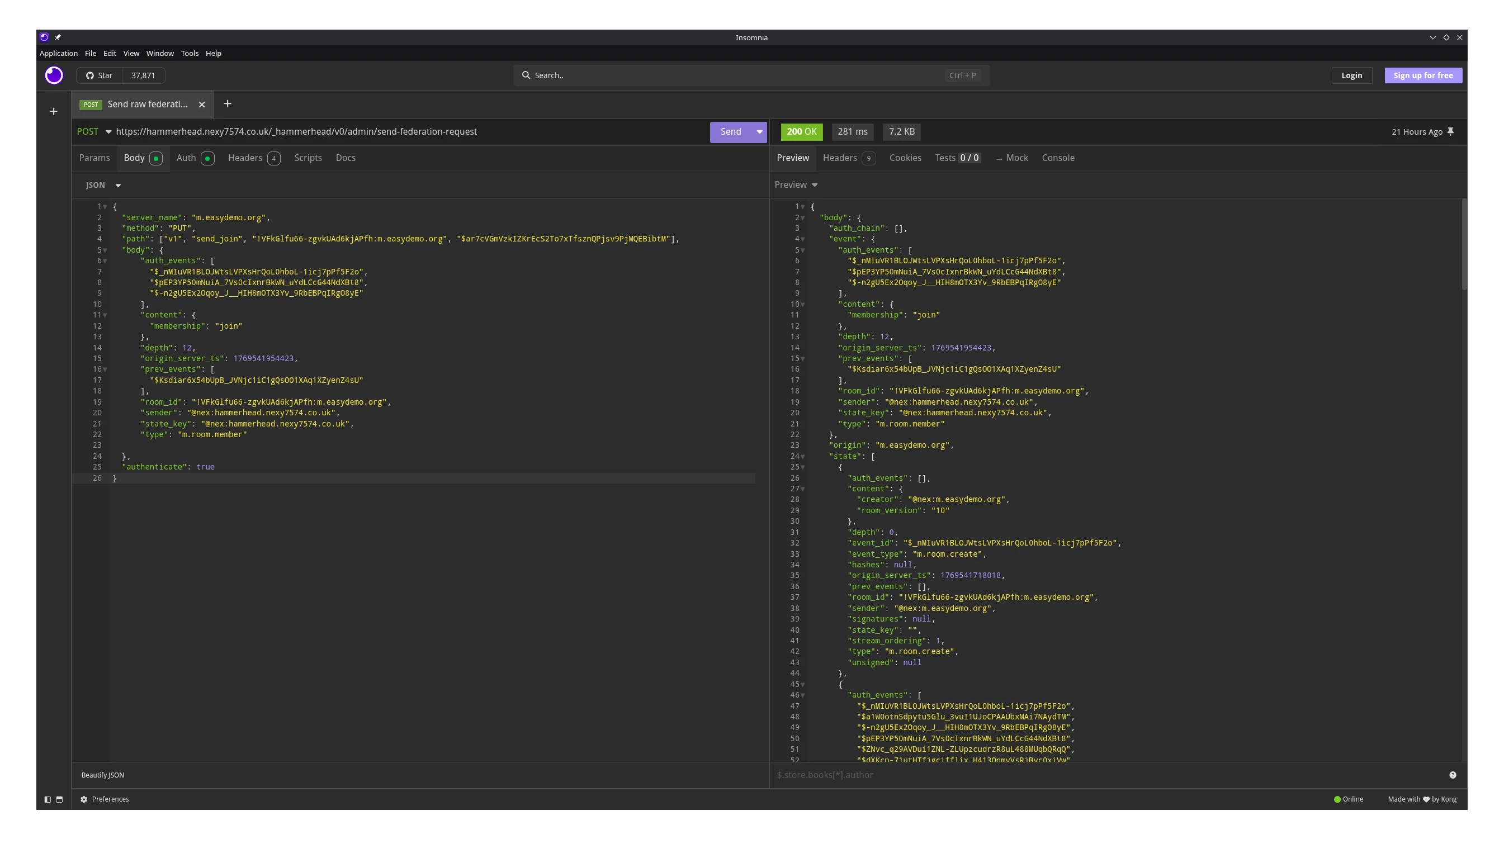Click the Insomnia purple logo icon
Screen dimensions: 1504x853
[54, 75]
